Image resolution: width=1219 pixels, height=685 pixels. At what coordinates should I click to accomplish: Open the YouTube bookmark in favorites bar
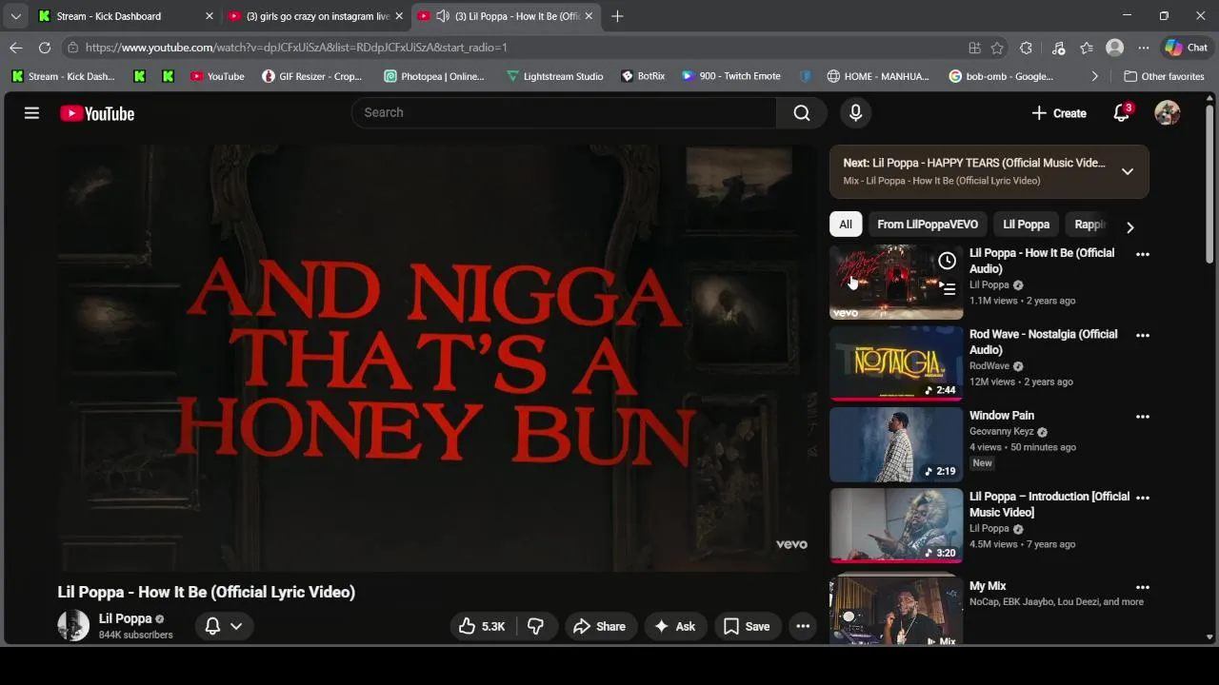217,76
